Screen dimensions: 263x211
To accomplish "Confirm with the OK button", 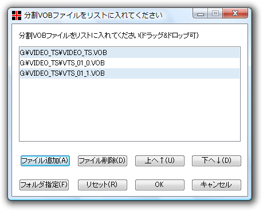I will (160, 185).
